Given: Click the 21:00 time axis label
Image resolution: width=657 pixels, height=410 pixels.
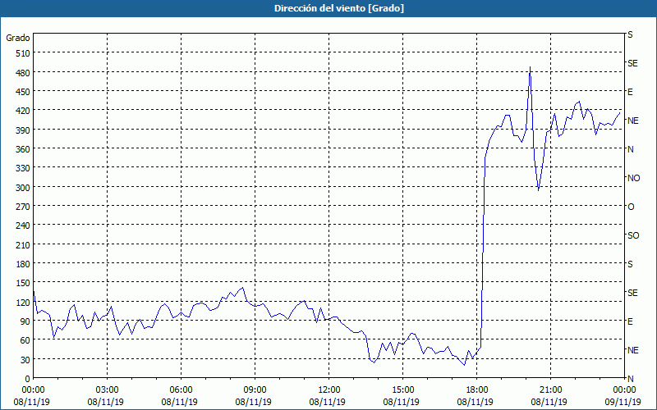Looking at the screenshot, I should [x=550, y=390].
